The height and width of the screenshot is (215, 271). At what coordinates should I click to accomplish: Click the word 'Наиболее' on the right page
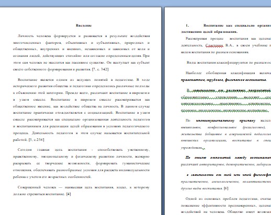click(x=194, y=73)
